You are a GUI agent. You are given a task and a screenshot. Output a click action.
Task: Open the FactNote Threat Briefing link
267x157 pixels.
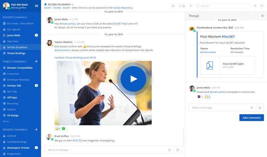(x=75, y=57)
